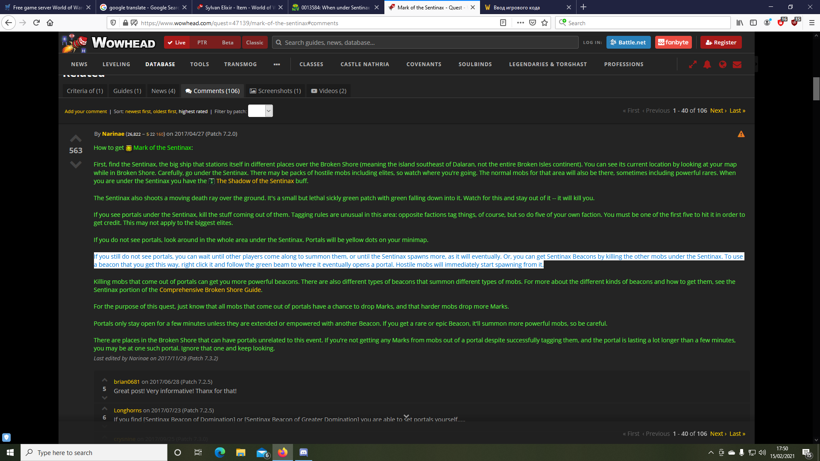Downvote Narinae's comment with down arrow
820x461 pixels.
click(x=76, y=164)
